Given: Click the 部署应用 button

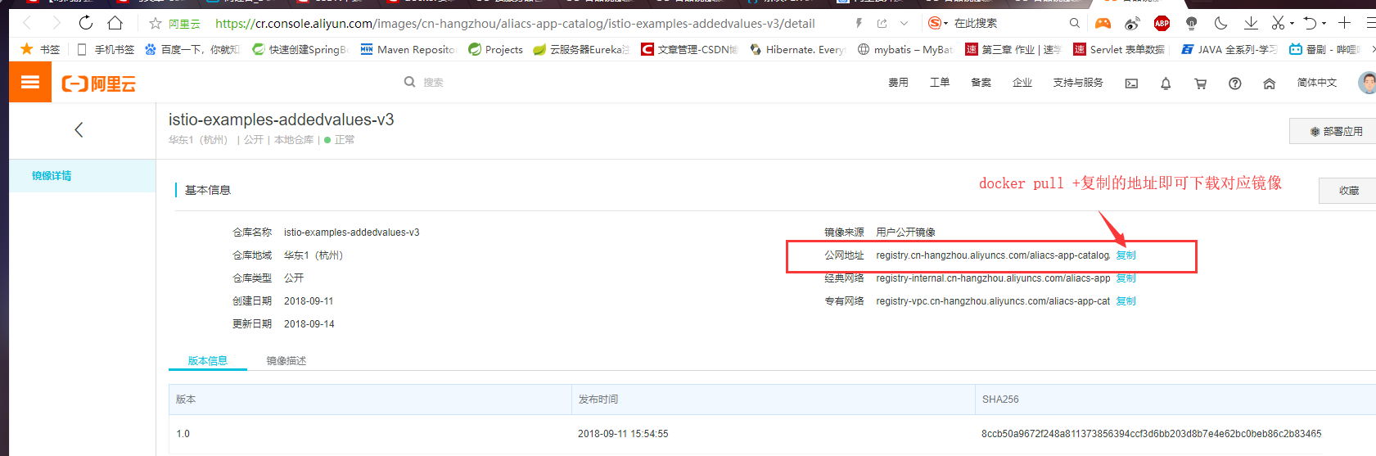Looking at the screenshot, I should click(1336, 131).
